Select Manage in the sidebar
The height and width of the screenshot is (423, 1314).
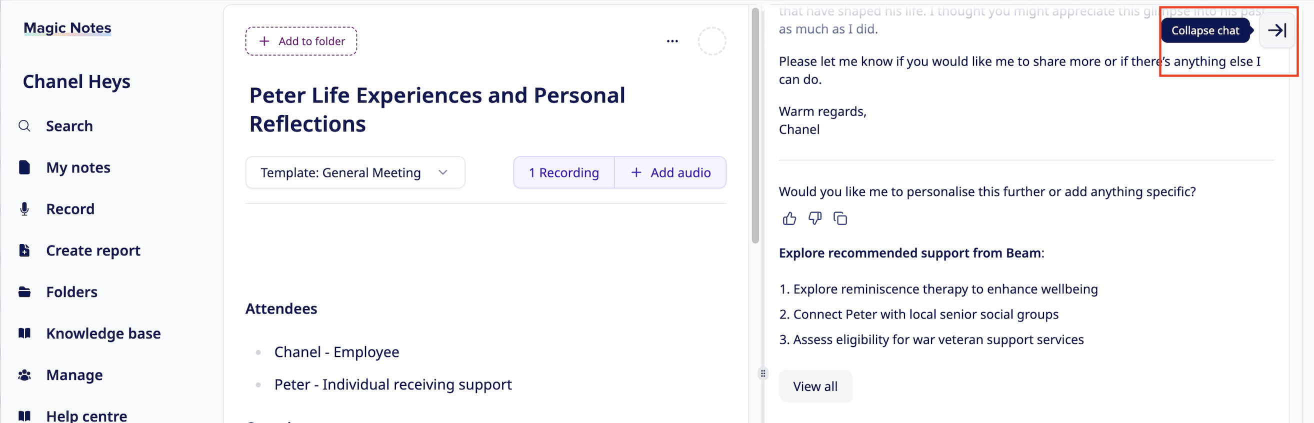pos(74,375)
